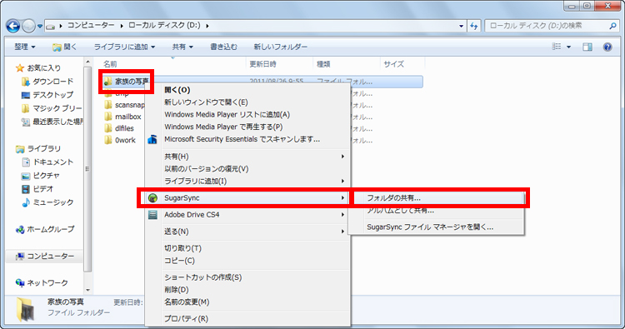Choose 名前の変更(M) from the menu
This screenshot has height=329, width=625.
click(247, 302)
